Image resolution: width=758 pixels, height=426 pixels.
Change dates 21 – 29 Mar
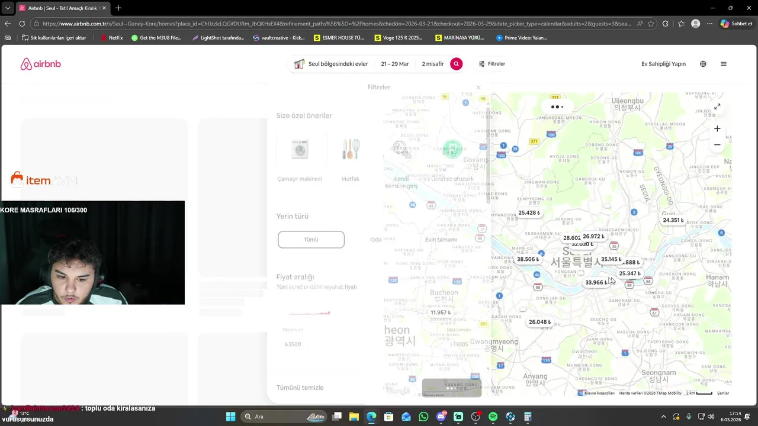(395, 64)
